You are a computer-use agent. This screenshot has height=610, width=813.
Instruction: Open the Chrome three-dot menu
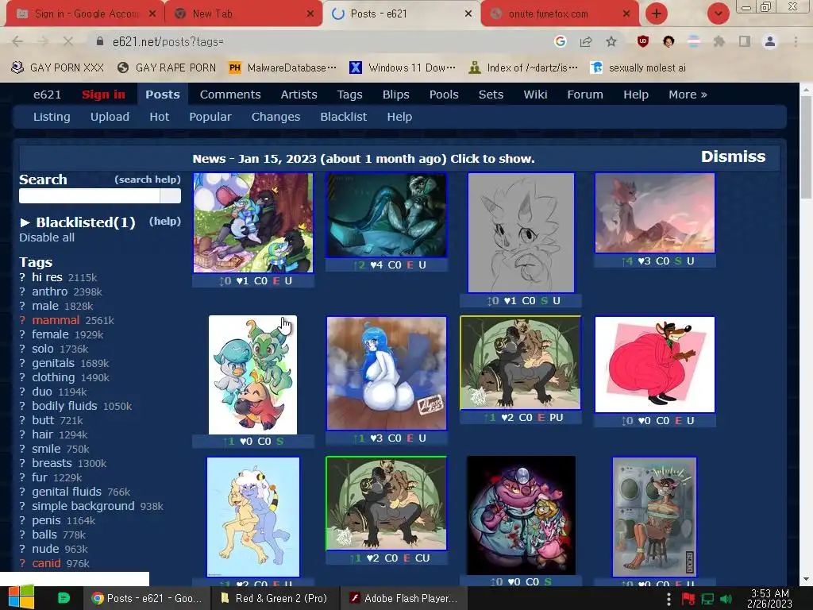(796, 41)
